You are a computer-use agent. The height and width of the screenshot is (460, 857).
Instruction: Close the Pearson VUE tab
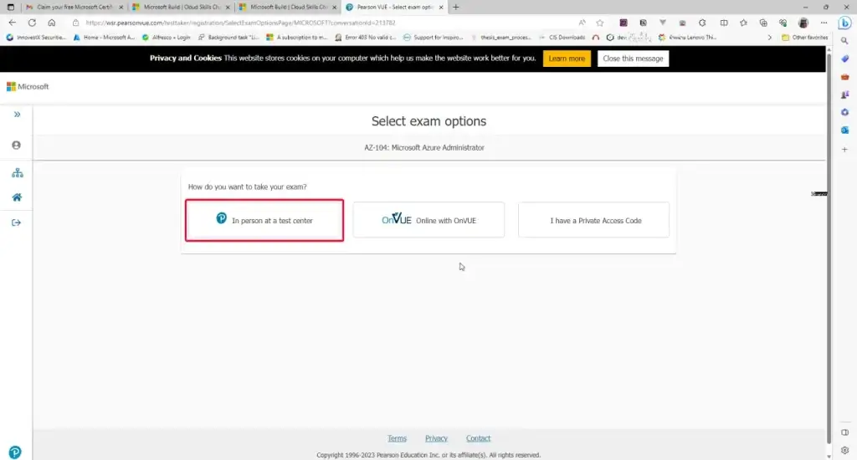pos(441,7)
